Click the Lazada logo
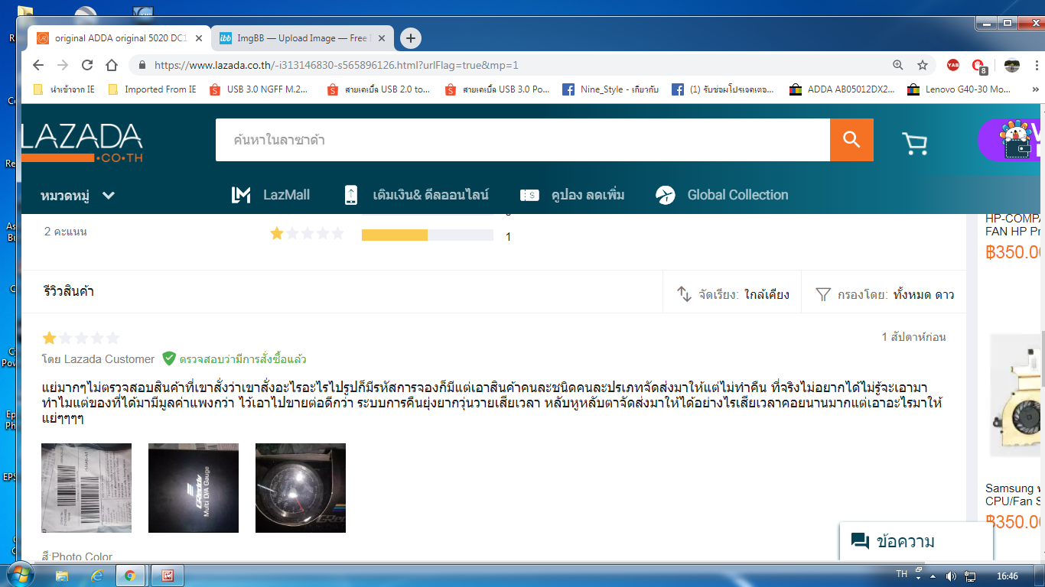Image resolution: width=1045 pixels, height=587 pixels. [82, 142]
